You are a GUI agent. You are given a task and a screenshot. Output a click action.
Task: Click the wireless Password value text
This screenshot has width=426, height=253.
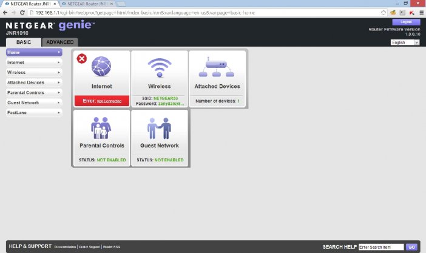(171, 104)
